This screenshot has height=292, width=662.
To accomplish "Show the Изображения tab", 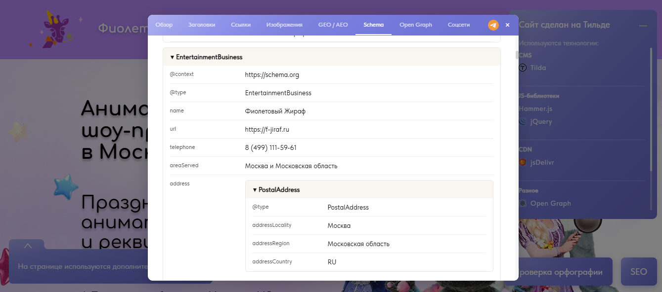I will point(284,25).
